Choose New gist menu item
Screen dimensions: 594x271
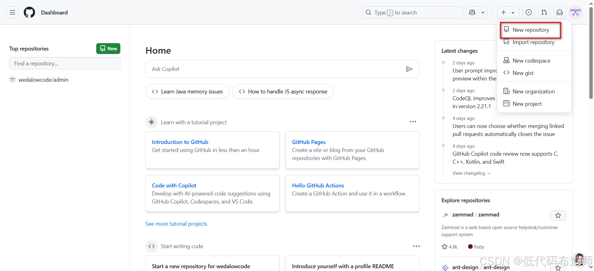tap(523, 73)
